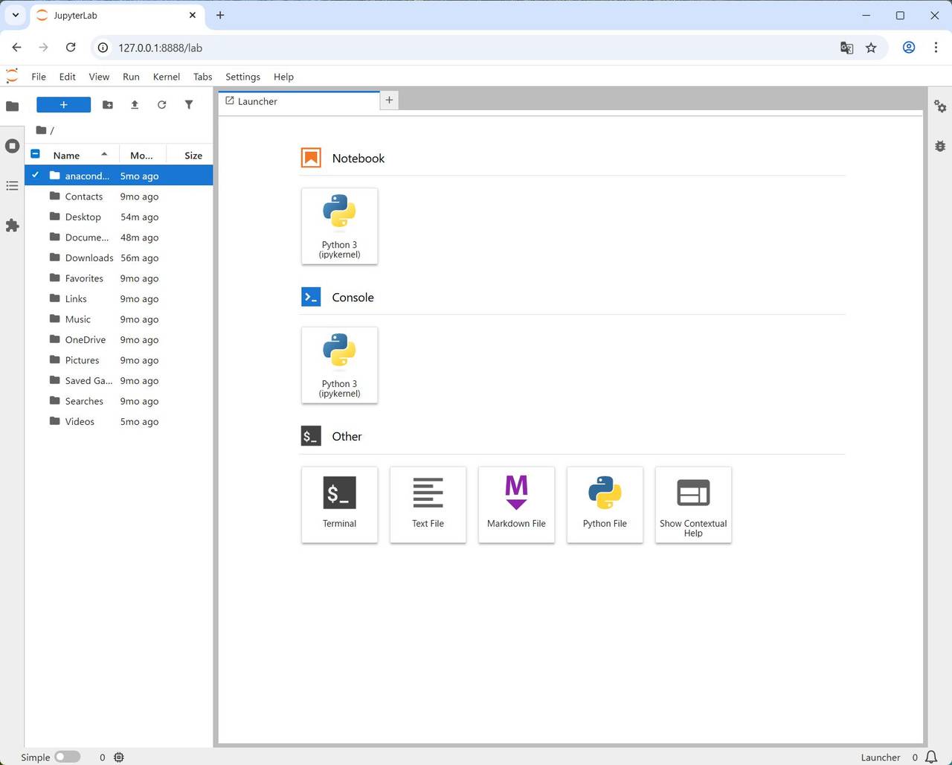This screenshot has height=765, width=952.
Task: Open the browser tab search dropdown
Action: coord(15,15)
